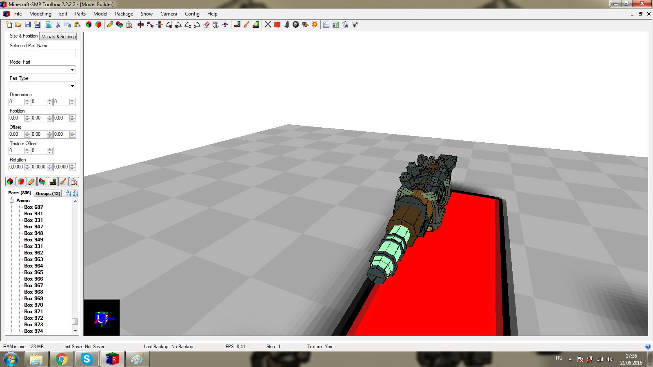The image size is (653, 367).
Task: Click the New Model toolbar icon
Action: [x=9, y=25]
